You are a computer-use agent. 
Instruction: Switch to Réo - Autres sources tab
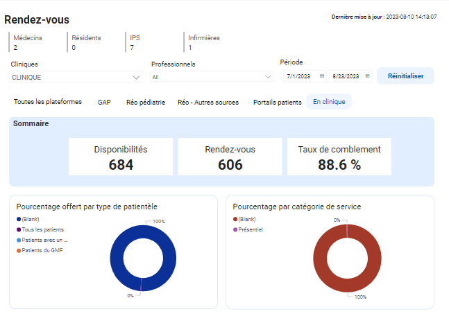pos(208,103)
